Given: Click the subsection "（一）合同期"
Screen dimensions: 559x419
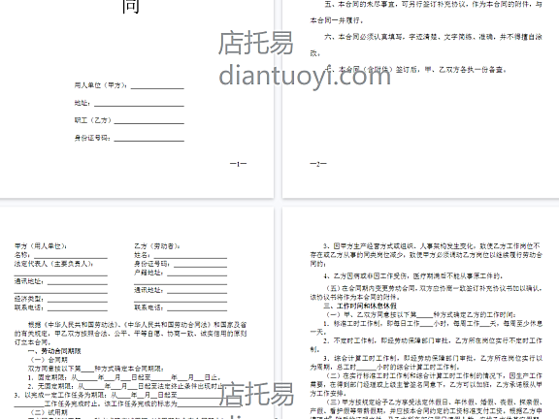Looking at the screenshot, I should point(49,360).
